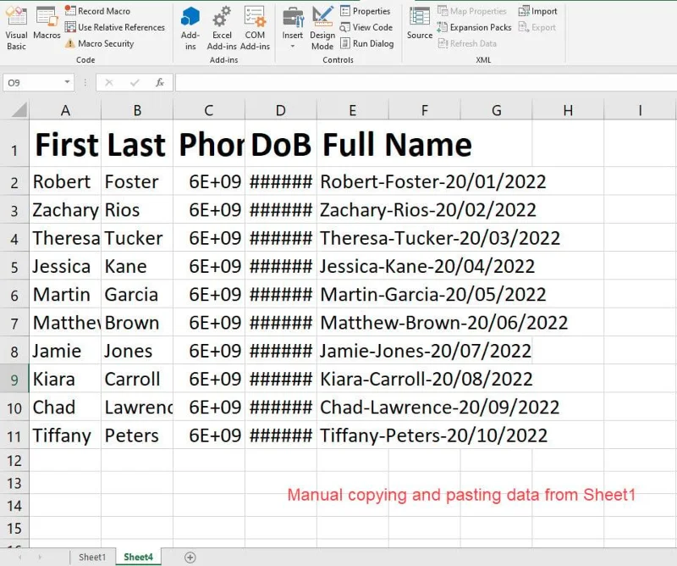Click inside the formula bar

pyautogui.click(x=423, y=82)
